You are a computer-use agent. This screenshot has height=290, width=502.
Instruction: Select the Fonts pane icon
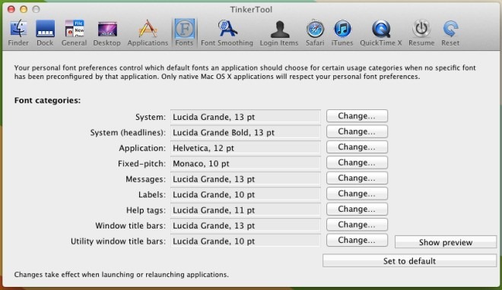tap(184, 33)
